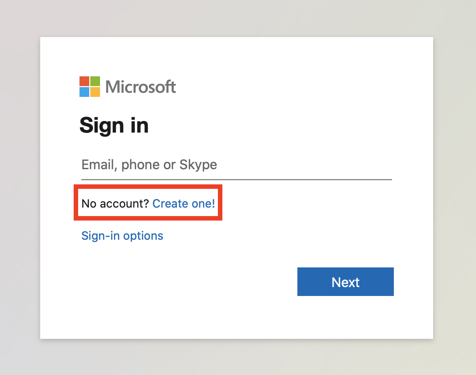
Task: Click the bold Sign in heading
Action: [114, 125]
